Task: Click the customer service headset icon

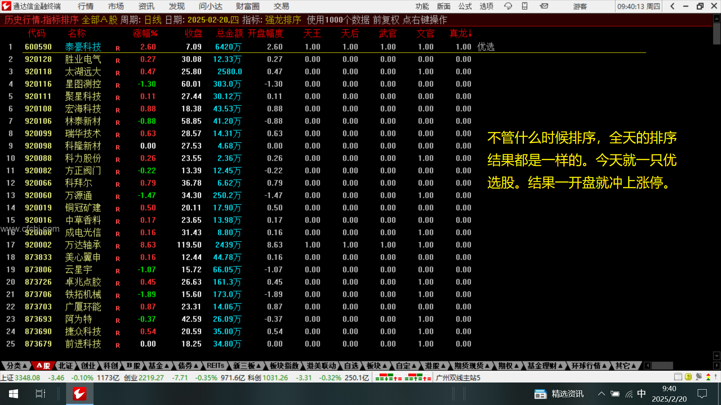Action: pyautogui.click(x=508, y=6)
